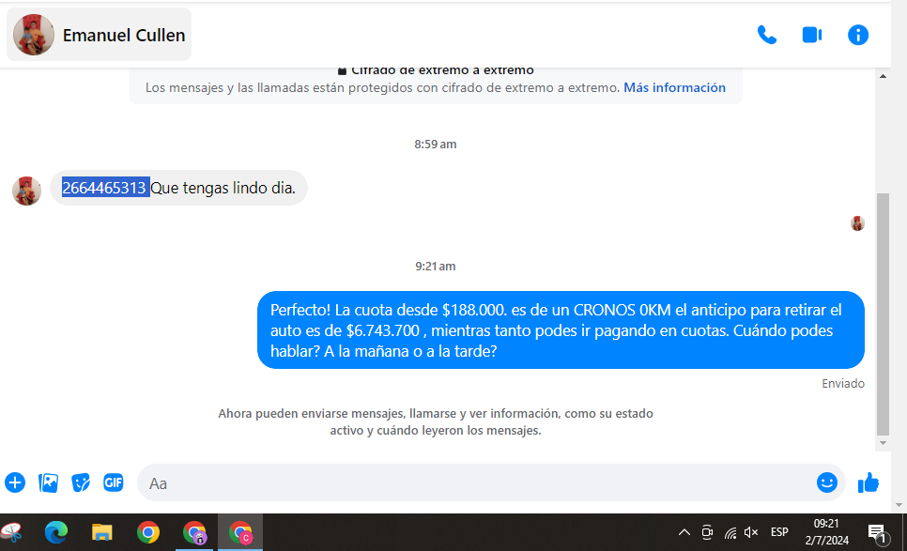Click the muted volume tray icon
Screen dimensions: 907x551
pyautogui.click(x=751, y=532)
